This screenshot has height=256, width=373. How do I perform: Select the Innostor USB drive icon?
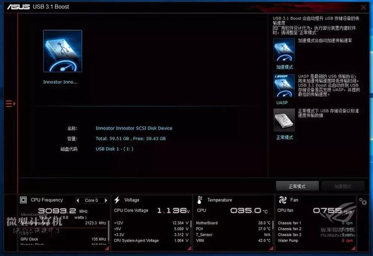pyautogui.click(x=62, y=51)
